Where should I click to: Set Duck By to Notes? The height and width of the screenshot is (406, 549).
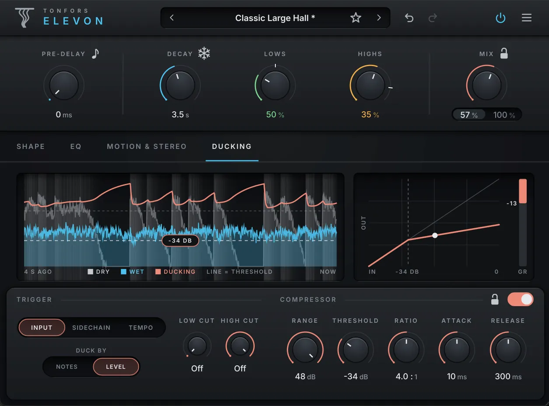pos(67,367)
